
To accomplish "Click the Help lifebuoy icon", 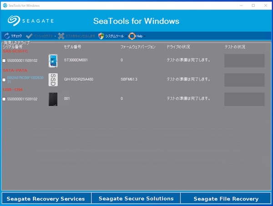I will [132, 36].
